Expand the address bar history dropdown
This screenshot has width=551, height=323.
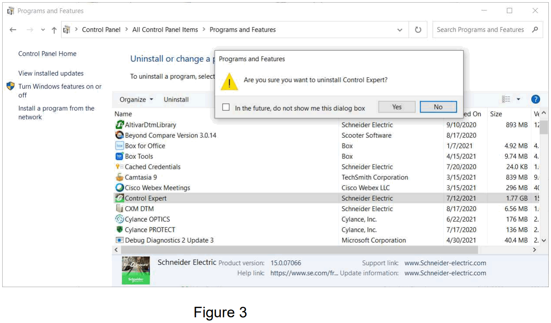[399, 29]
